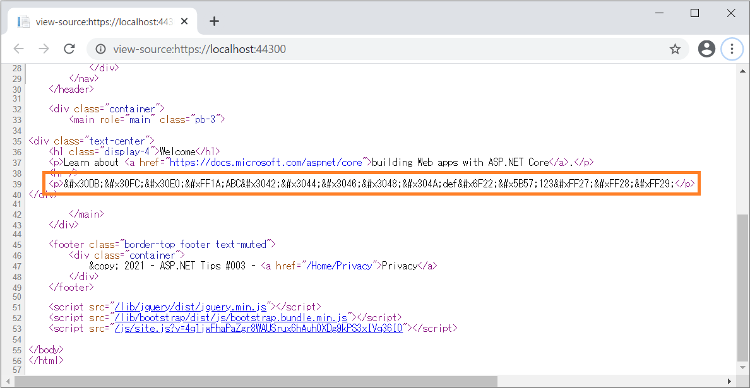750x388 pixels.
Task: Click line number 39 in the gutter
Action: click(16, 184)
